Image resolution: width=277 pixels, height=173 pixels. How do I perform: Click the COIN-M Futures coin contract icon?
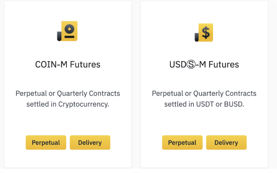pos(68,31)
